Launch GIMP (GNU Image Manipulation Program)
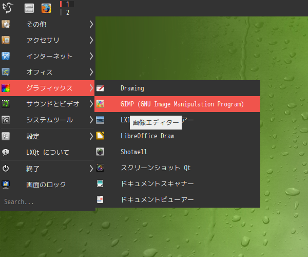This screenshot has width=308, height=257. [x=178, y=104]
